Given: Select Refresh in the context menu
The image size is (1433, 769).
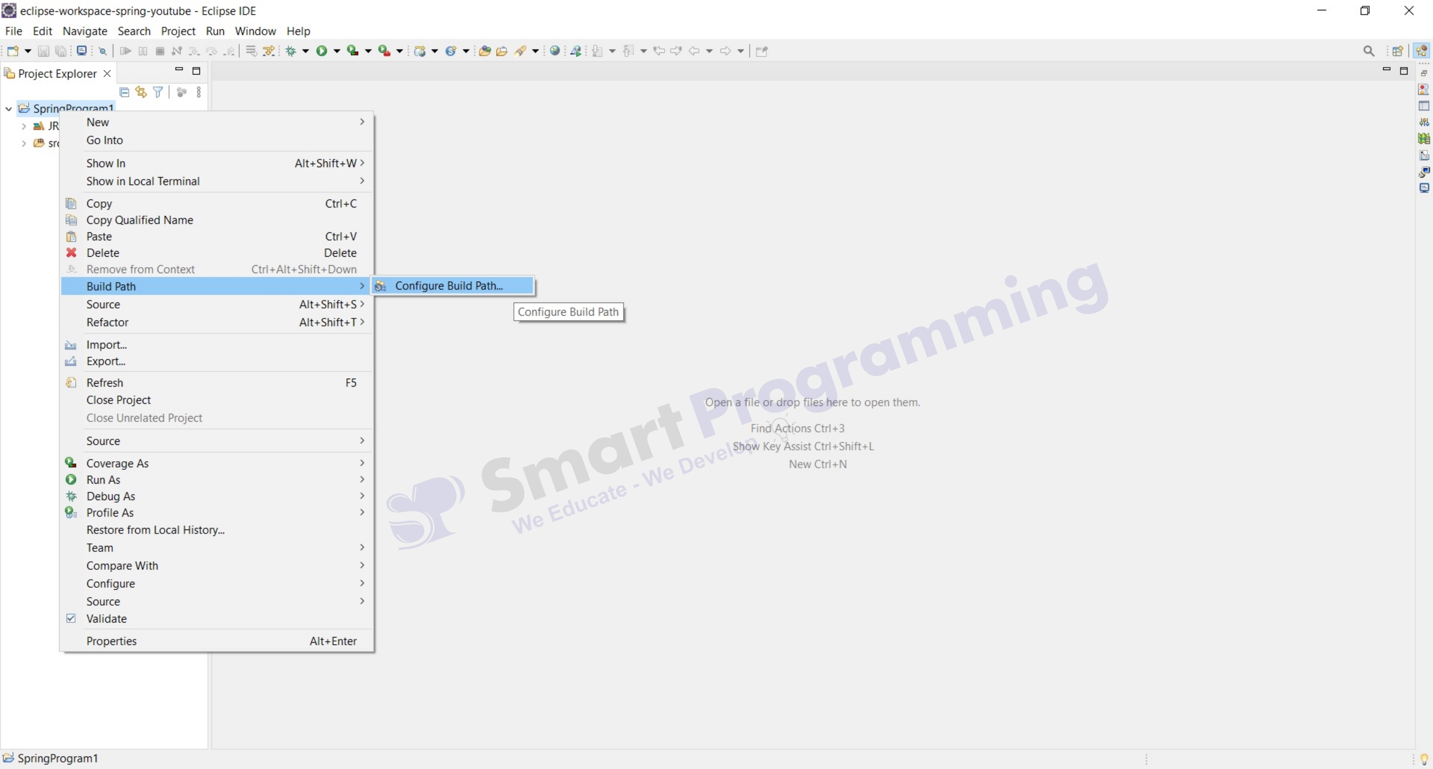Looking at the screenshot, I should (216, 383).
